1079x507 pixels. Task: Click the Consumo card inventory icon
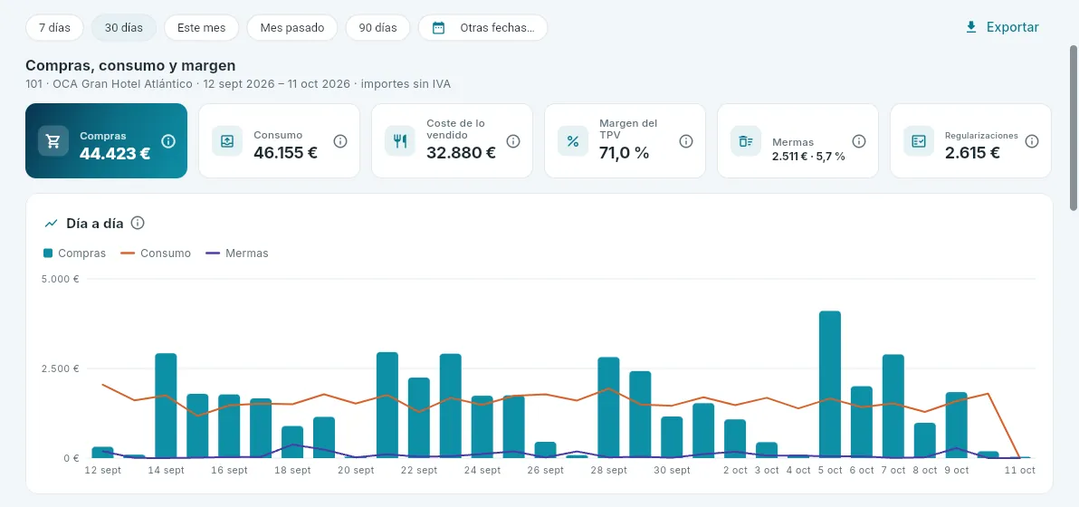point(226,141)
